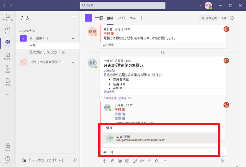Switch to the ファイル tab
This screenshot has width=246, height=167.
122,18
